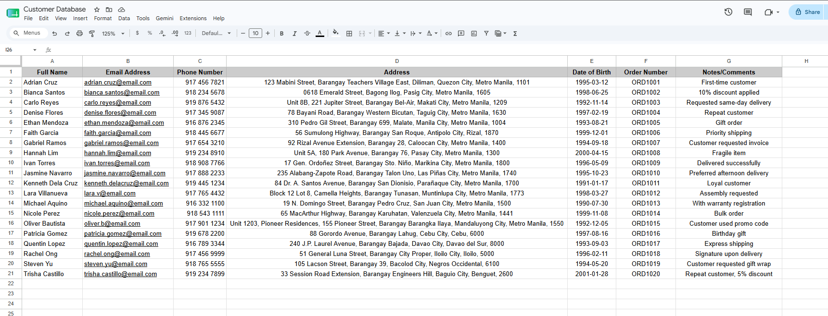This screenshot has height=316, width=828.
Task: Click the functions sigma icon
Action: tap(515, 34)
